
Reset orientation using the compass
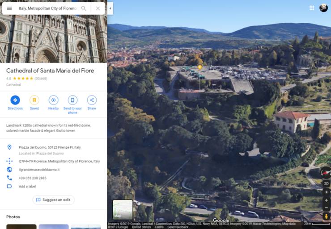(326, 173)
